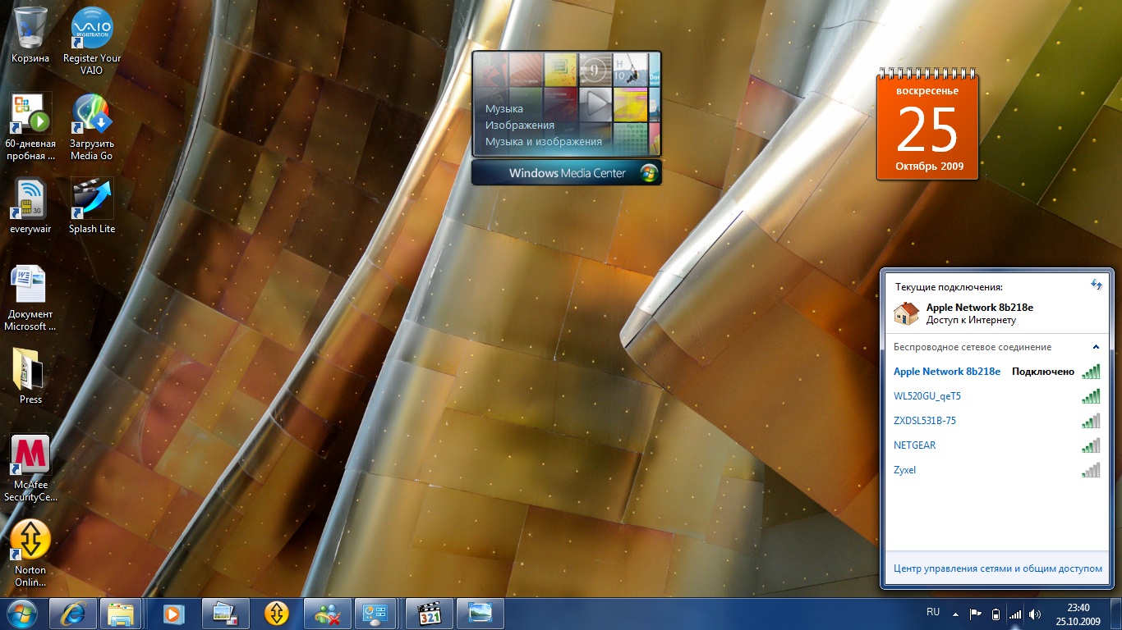1122x630 pixels.
Task: Show hidden tray icons arrow
Action: (x=955, y=614)
